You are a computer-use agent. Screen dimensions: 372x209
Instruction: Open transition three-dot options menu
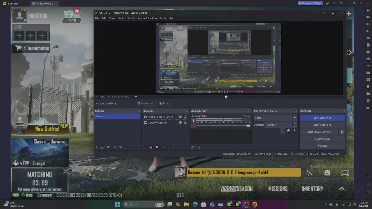click(x=294, y=131)
